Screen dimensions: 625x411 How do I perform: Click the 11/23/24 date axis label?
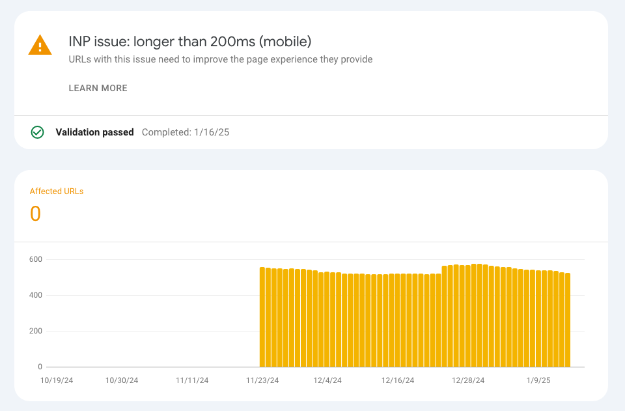pyautogui.click(x=262, y=380)
